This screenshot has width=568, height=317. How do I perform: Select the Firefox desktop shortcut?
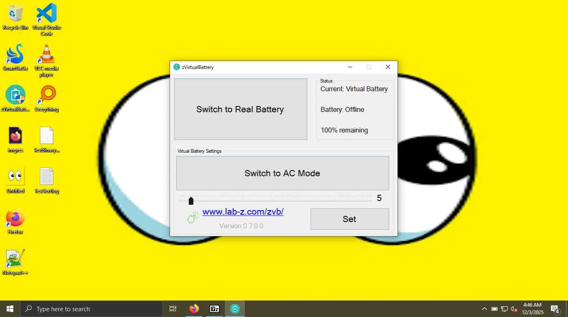pos(15,221)
